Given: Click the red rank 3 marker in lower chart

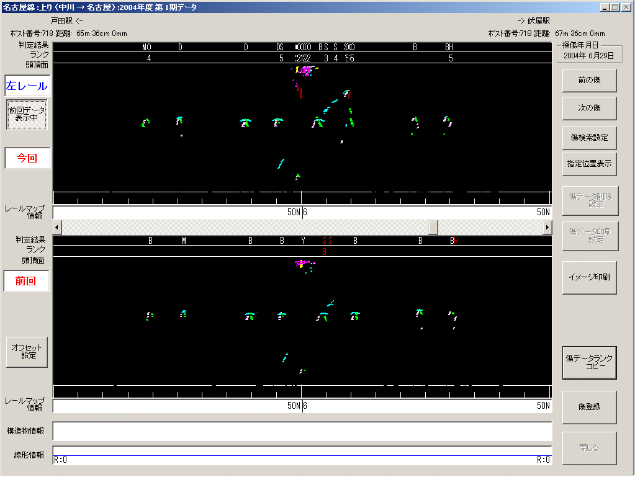Looking at the screenshot, I should [324, 252].
